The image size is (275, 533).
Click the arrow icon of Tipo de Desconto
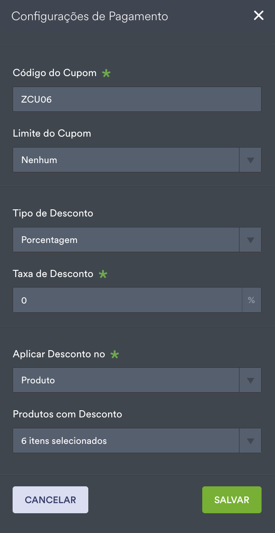[251, 240]
